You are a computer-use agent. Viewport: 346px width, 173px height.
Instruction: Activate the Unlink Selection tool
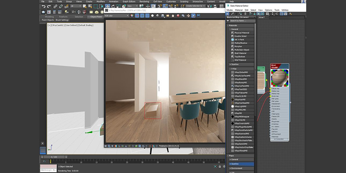61,6
